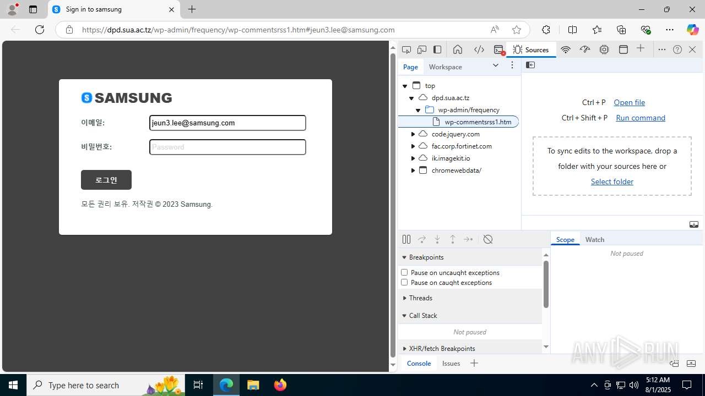Screen dimensions: 705x396
Task: Switch to the Workspace tab
Action: 446,67
